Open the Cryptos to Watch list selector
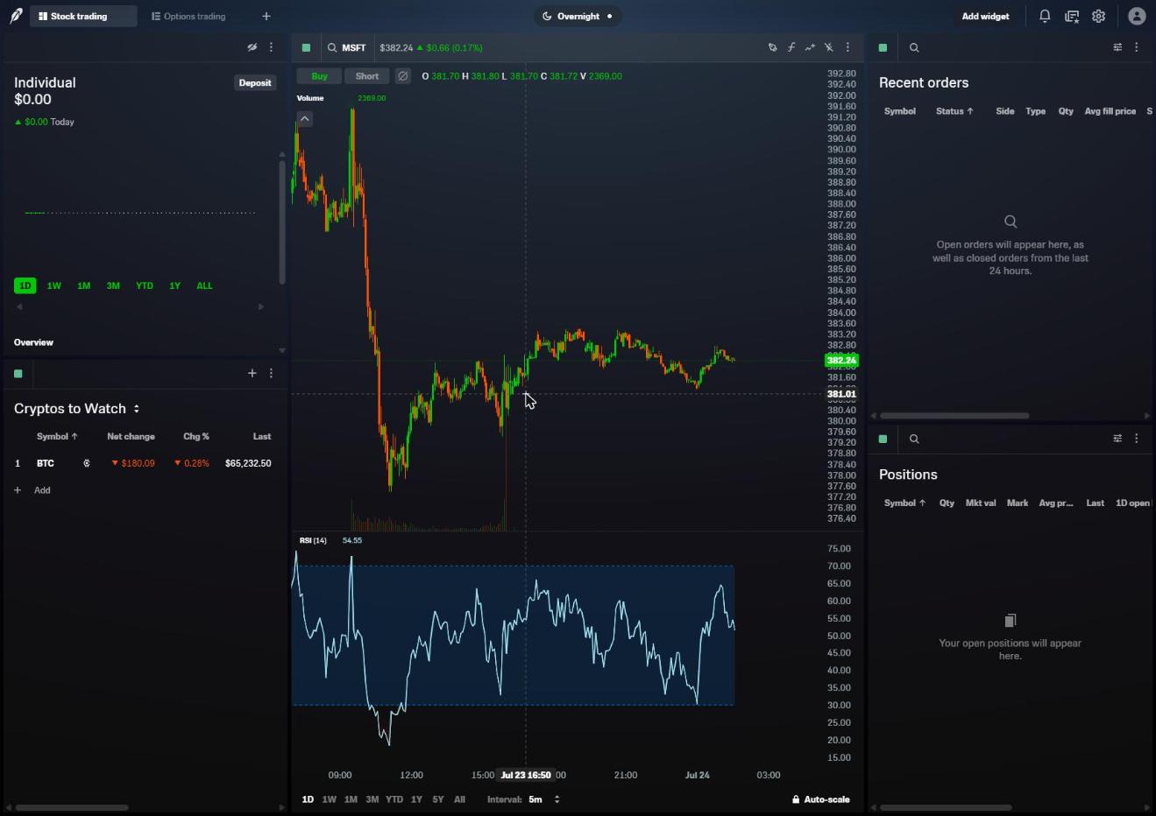 click(x=77, y=409)
